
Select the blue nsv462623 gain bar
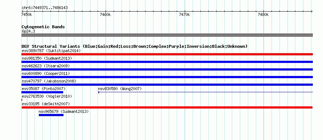pos(167,69)
